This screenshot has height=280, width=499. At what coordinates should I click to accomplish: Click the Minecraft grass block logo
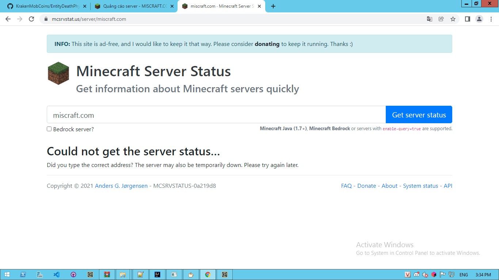pos(58,73)
